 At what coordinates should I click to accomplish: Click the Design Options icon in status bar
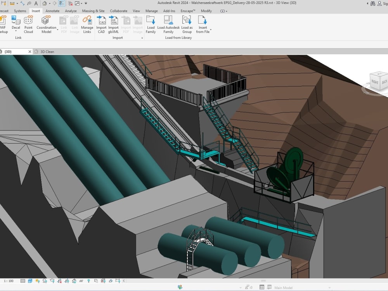262,287
